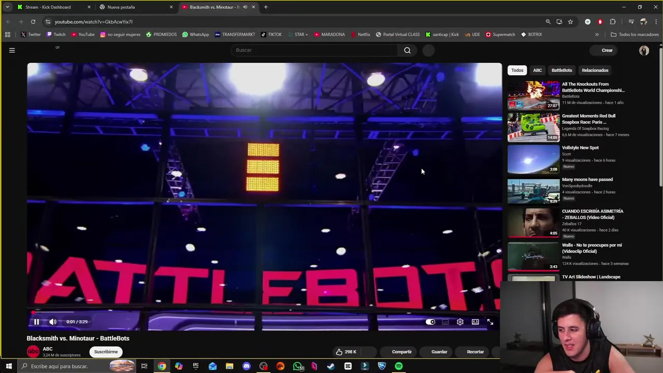
Task: Pause the BattleBots video
Action: tap(36, 322)
